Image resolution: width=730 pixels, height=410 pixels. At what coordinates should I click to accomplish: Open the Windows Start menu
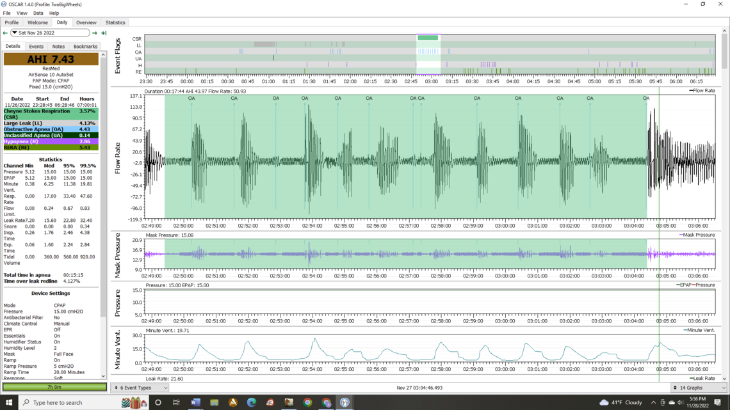pyautogui.click(x=9, y=402)
